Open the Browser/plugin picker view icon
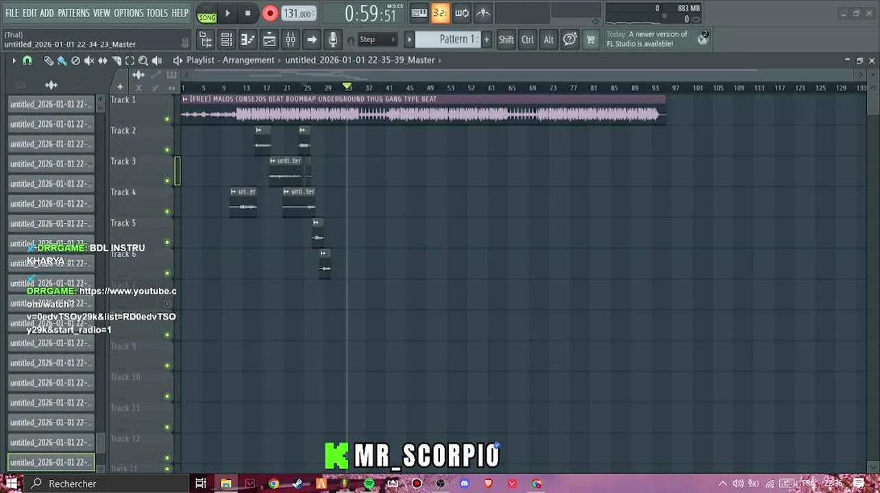Screen dimensions: 880x493 (205, 40)
